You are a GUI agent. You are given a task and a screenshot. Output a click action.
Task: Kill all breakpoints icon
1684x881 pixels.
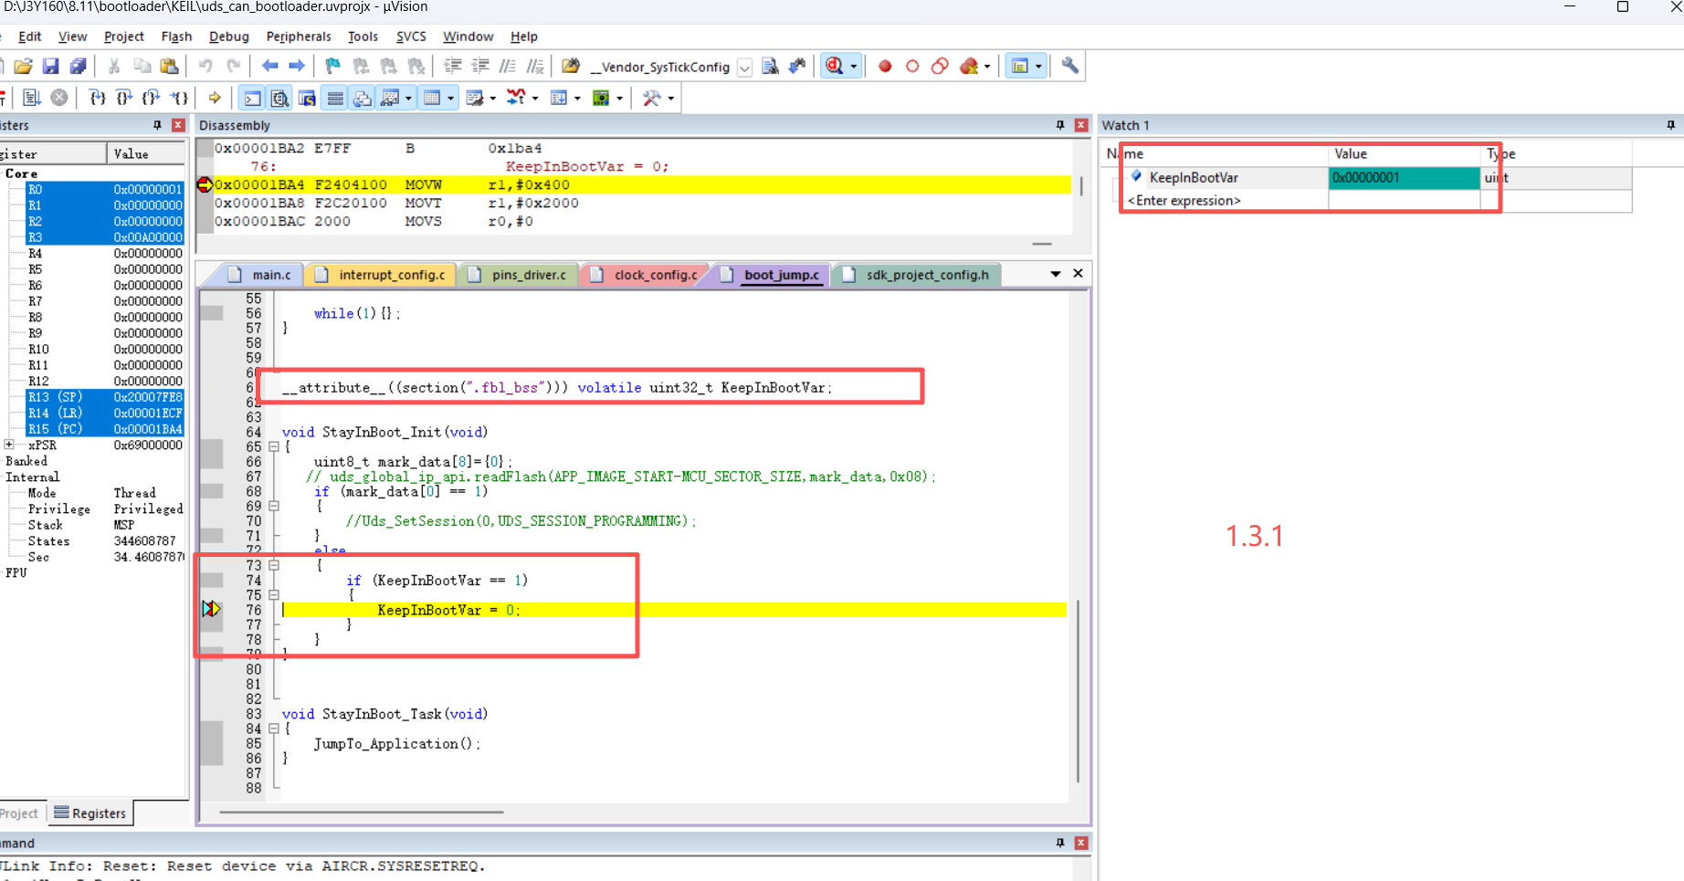coord(969,66)
